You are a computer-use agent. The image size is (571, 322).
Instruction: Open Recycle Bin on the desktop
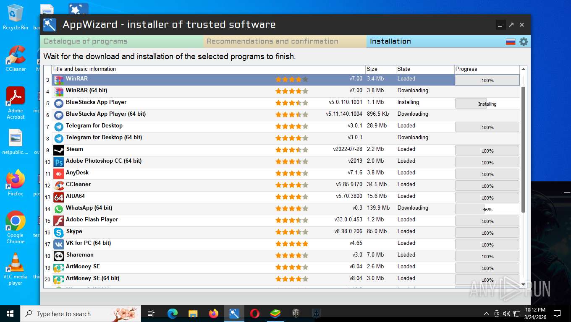[16, 17]
